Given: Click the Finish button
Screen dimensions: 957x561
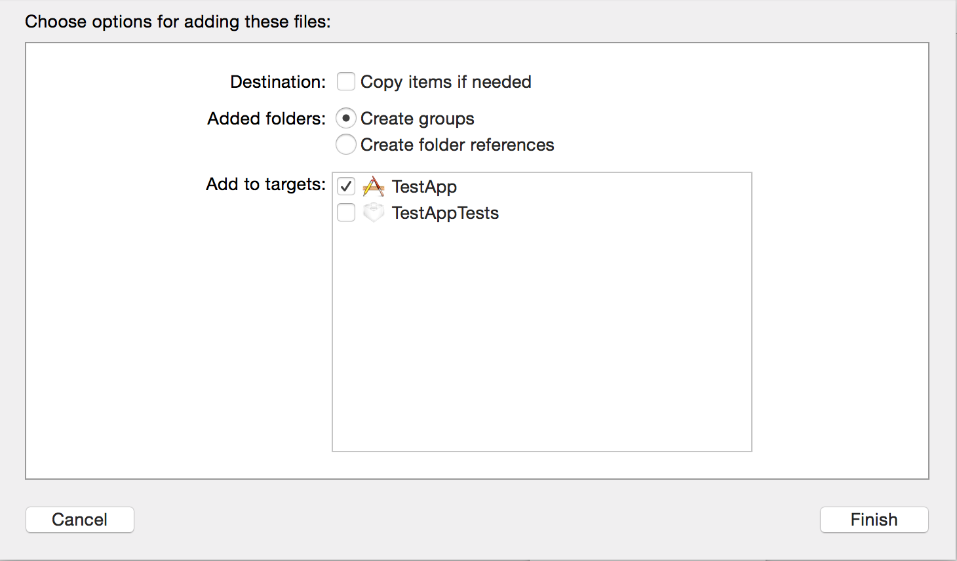Looking at the screenshot, I should (874, 520).
